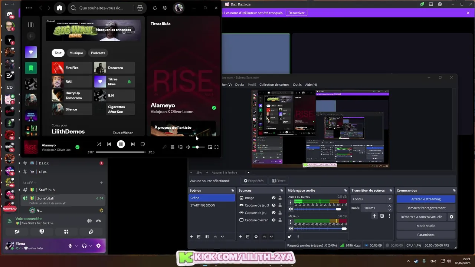Screen dimensions: 475x267
Task: Enter Spotify fullscreen mode
Action: coord(216,147)
